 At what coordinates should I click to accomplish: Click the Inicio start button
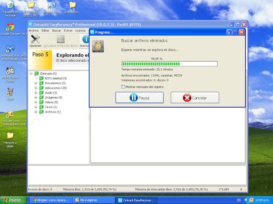coord(12,200)
